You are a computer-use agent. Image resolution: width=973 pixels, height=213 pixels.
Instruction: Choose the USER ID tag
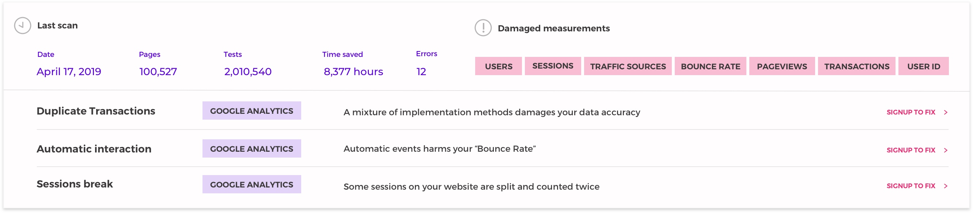(923, 66)
